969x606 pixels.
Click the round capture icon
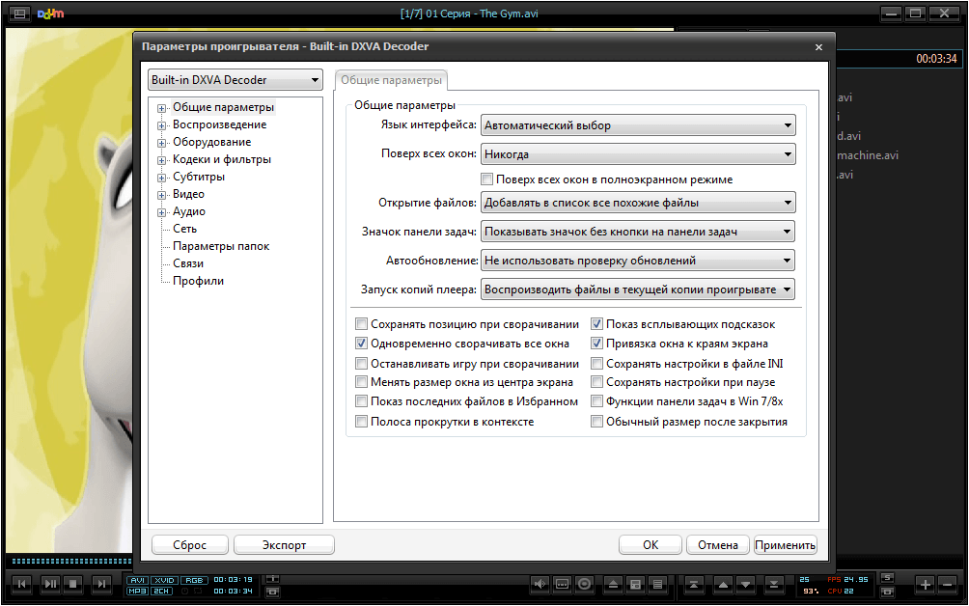click(x=584, y=584)
